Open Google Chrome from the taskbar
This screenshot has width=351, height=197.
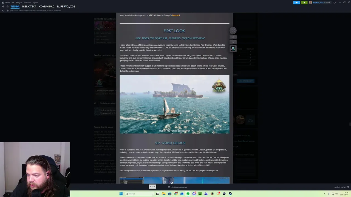(x=176, y=194)
